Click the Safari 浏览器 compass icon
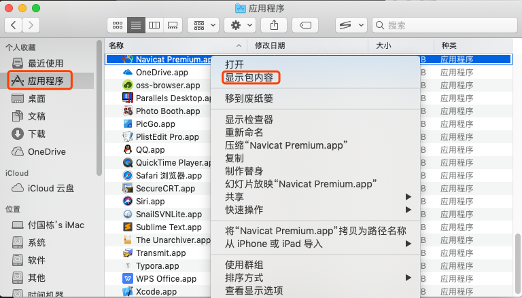 128,175
